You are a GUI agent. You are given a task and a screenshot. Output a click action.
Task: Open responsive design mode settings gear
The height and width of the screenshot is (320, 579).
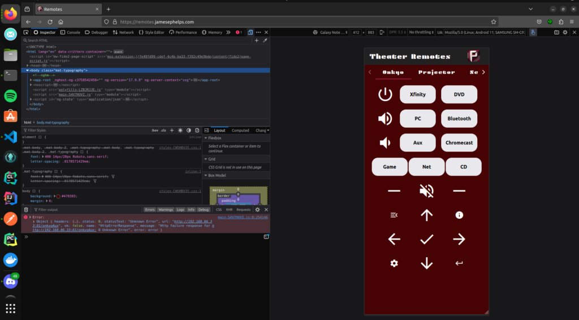pos(565,32)
